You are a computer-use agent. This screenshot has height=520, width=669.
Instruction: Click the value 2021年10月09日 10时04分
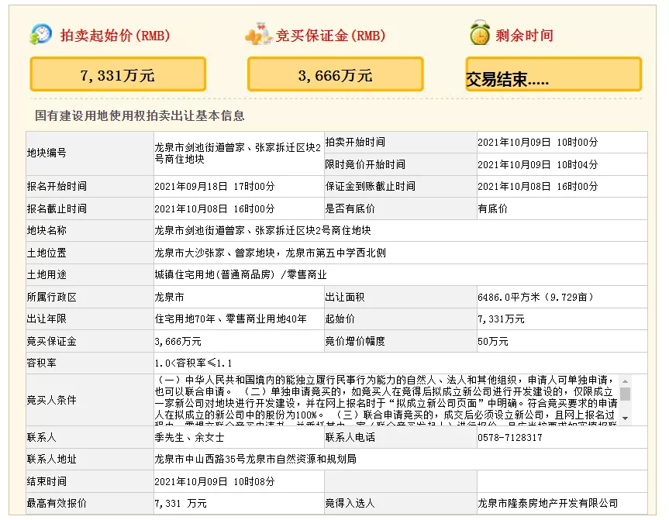[537, 164]
